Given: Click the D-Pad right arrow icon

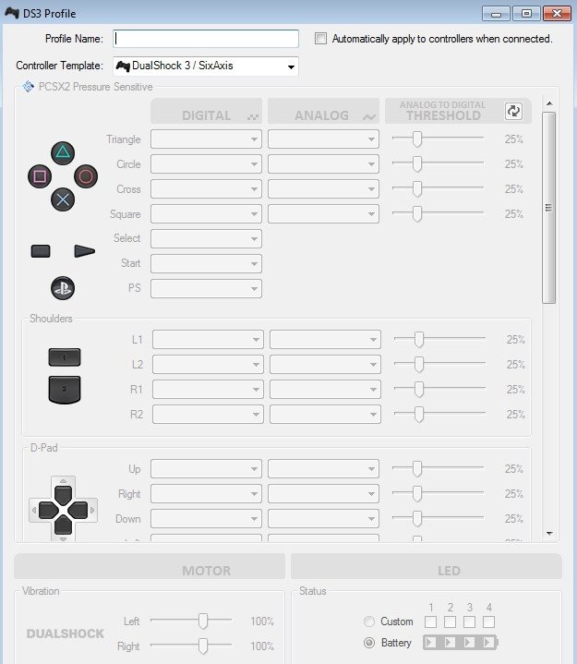Looking at the screenshot, I should click(78, 511).
